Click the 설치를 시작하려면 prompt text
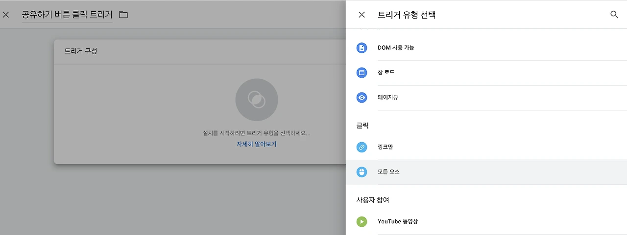Screen dimensions: 627x235 [257, 133]
